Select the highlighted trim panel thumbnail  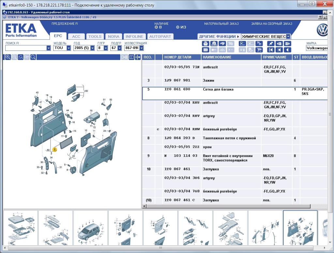(300, 228)
